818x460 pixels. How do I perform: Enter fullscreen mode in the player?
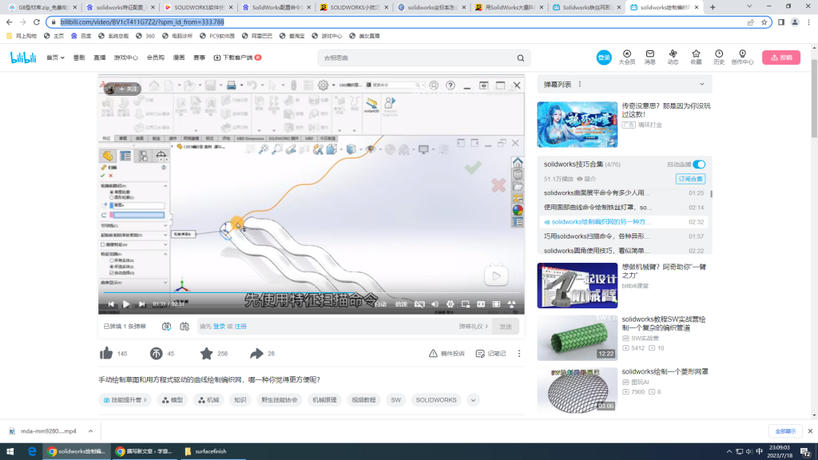(x=510, y=304)
